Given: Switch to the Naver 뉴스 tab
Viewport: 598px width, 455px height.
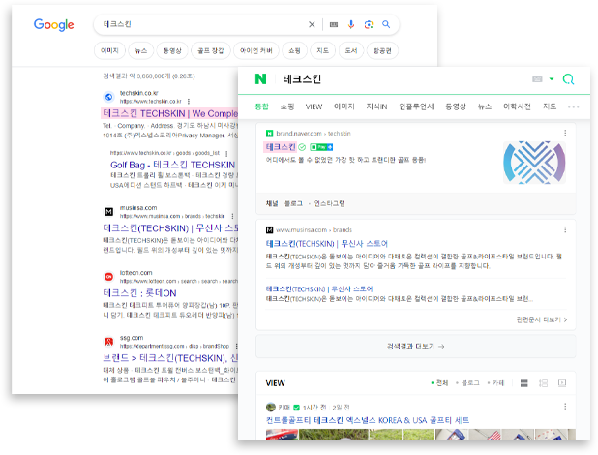Looking at the screenshot, I should (485, 106).
